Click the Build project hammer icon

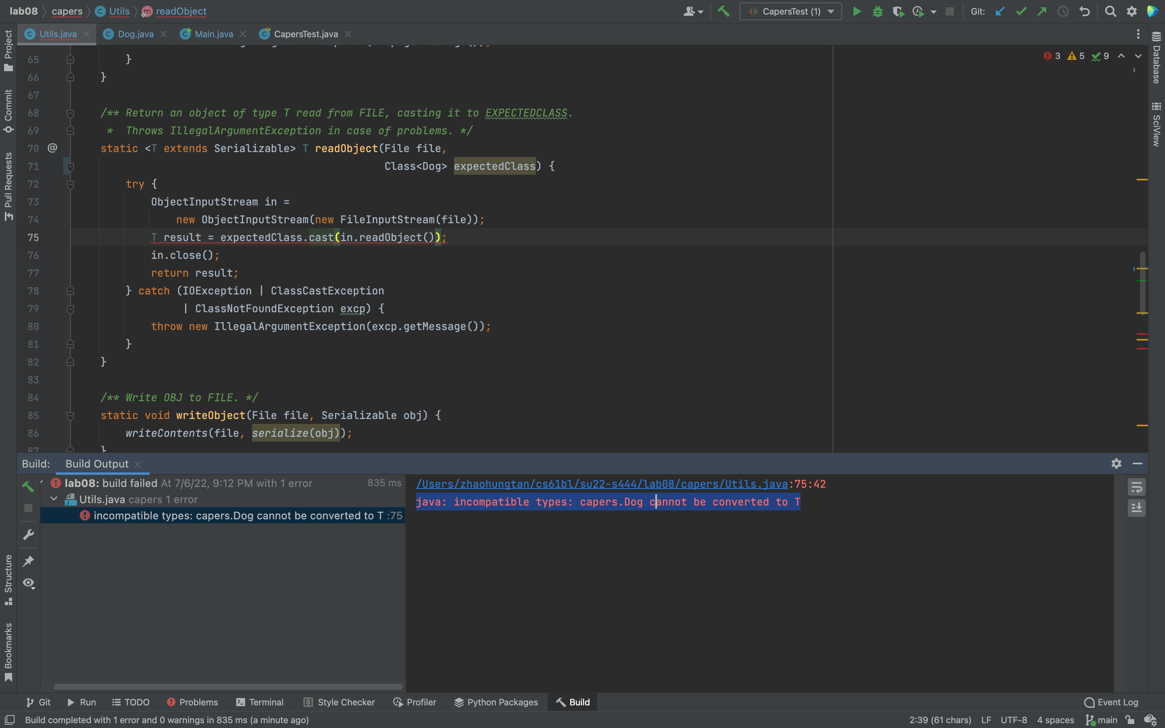point(724,12)
